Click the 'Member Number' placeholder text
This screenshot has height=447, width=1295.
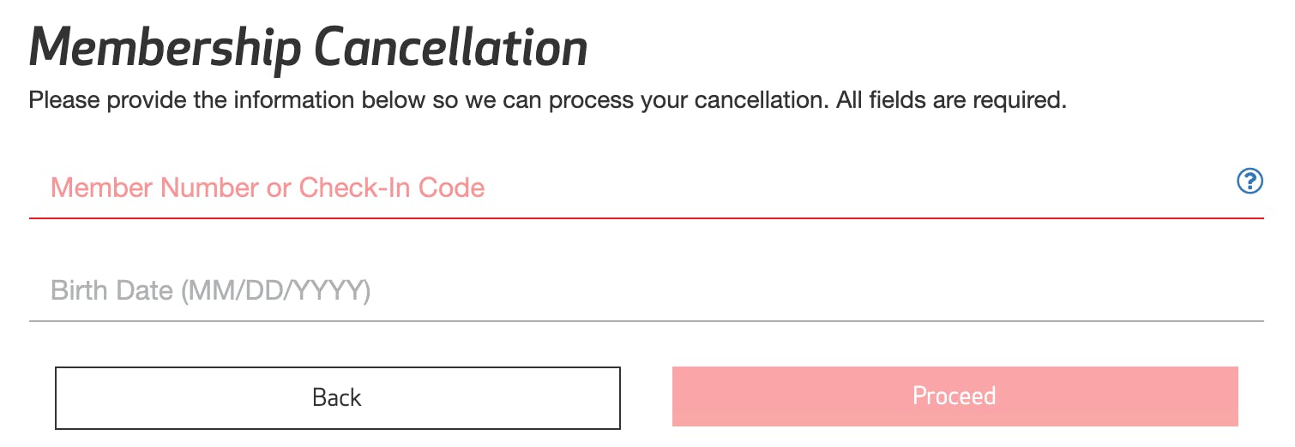click(x=154, y=188)
